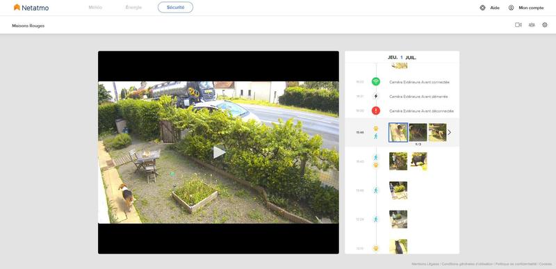Viewport: 556px width, 269px height.
Task: Open the faces/persons icon in header
Action: [x=532, y=25]
